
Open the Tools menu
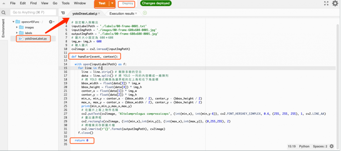coord(66,3)
